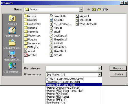
Task: Click the help question mark button
Action: click(122, 3)
